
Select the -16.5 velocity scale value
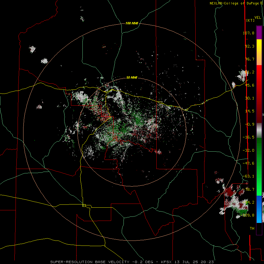248,137
